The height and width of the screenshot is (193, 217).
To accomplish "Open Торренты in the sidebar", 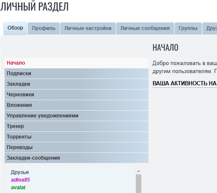I will click(77, 137).
